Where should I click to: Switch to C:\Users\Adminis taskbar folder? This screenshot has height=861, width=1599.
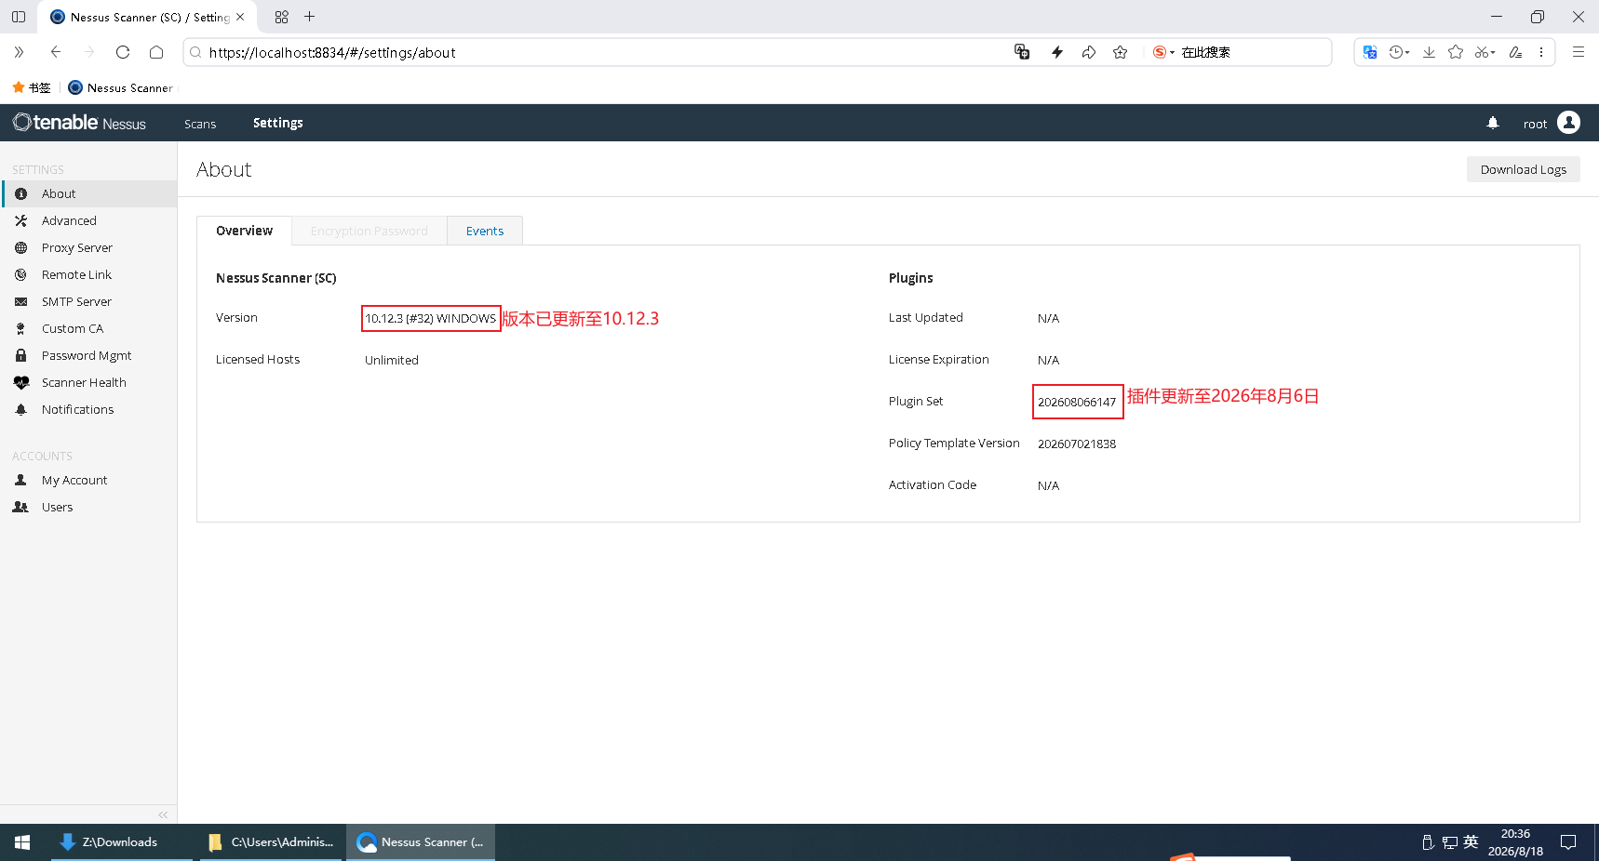[x=271, y=842]
